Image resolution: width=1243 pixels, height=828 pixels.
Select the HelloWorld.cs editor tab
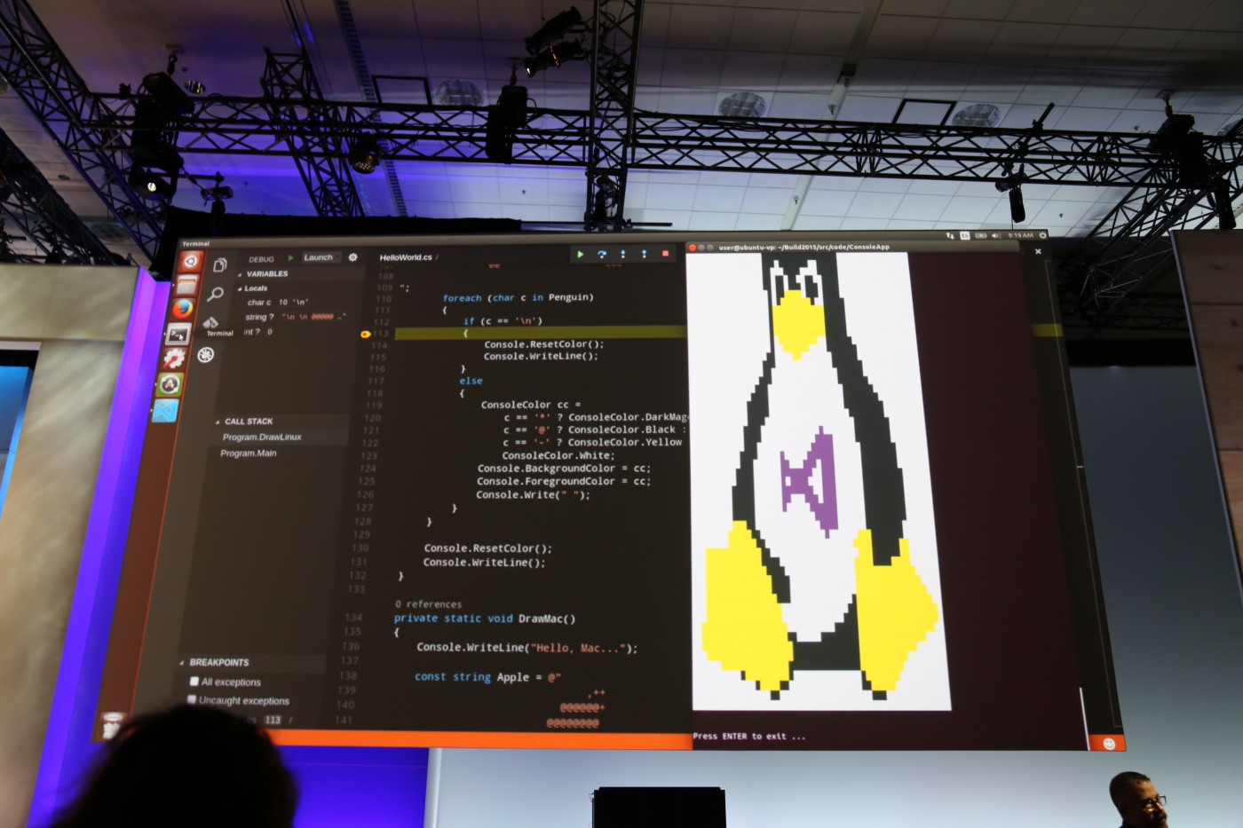coord(406,257)
